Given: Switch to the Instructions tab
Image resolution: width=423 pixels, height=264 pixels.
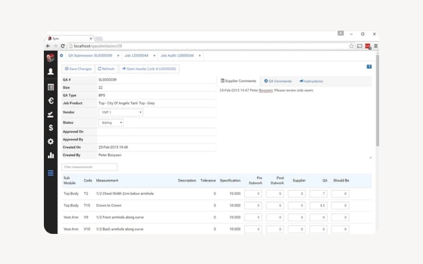Looking at the screenshot, I should [x=311, y=81].
